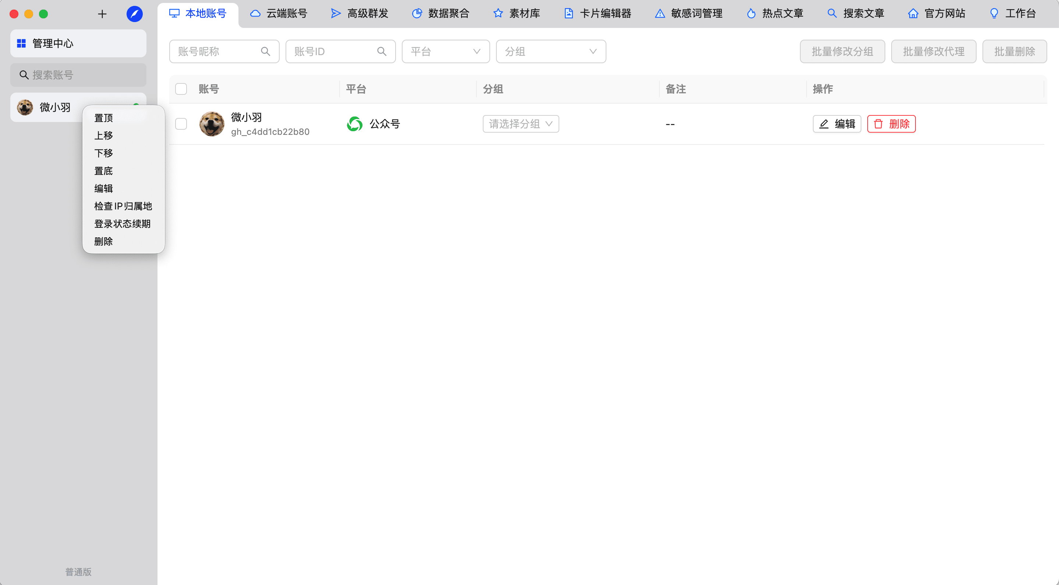
Task: Click the 公众号 platform icon in table
Action: (x=354, y=124)
